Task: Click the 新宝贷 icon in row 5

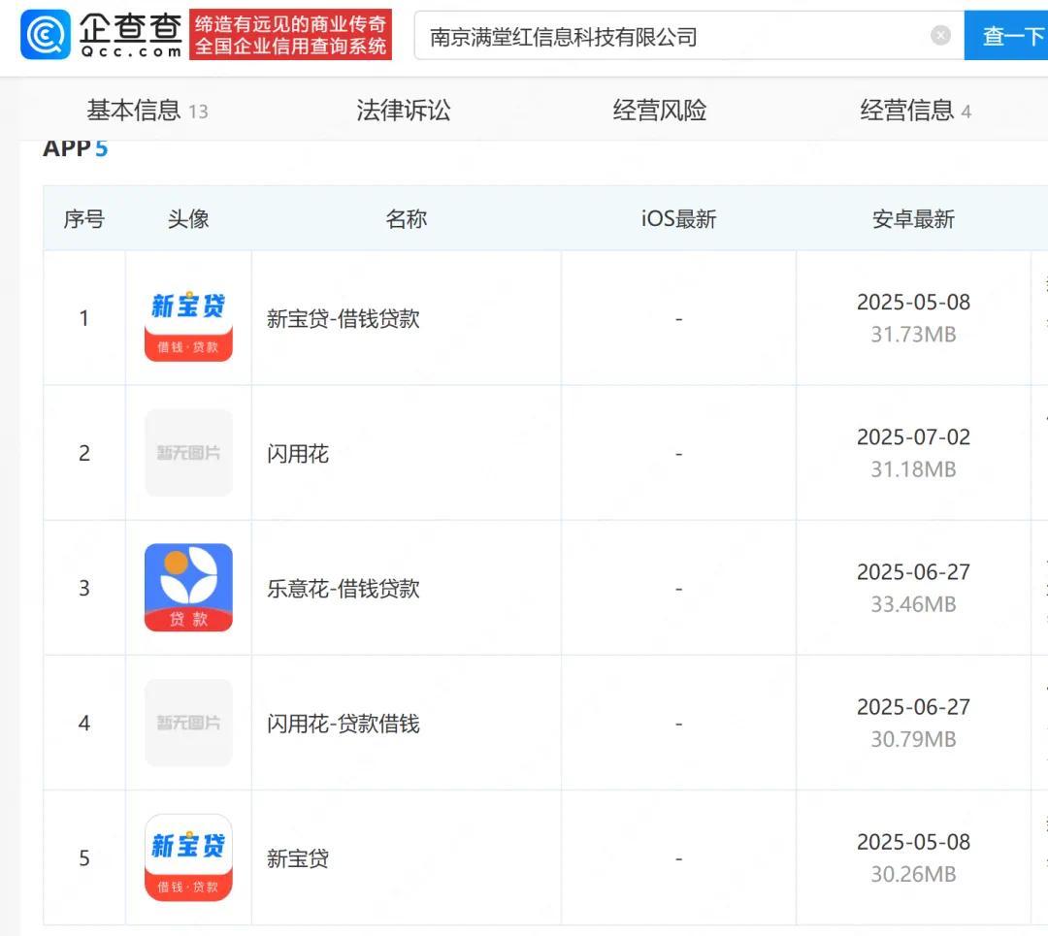Action: (187, 857)
